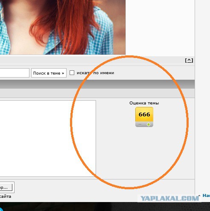Image resolution: width=210 pixels, height=211 pixels.
Task: Click the search text field beside 'Поиск в теме'
Action: (15, 73)
